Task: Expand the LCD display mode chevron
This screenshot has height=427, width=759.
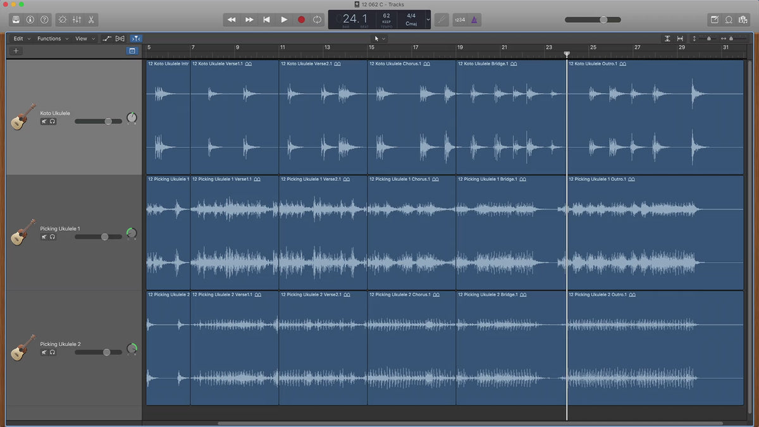Action: [x=428, y=20]
